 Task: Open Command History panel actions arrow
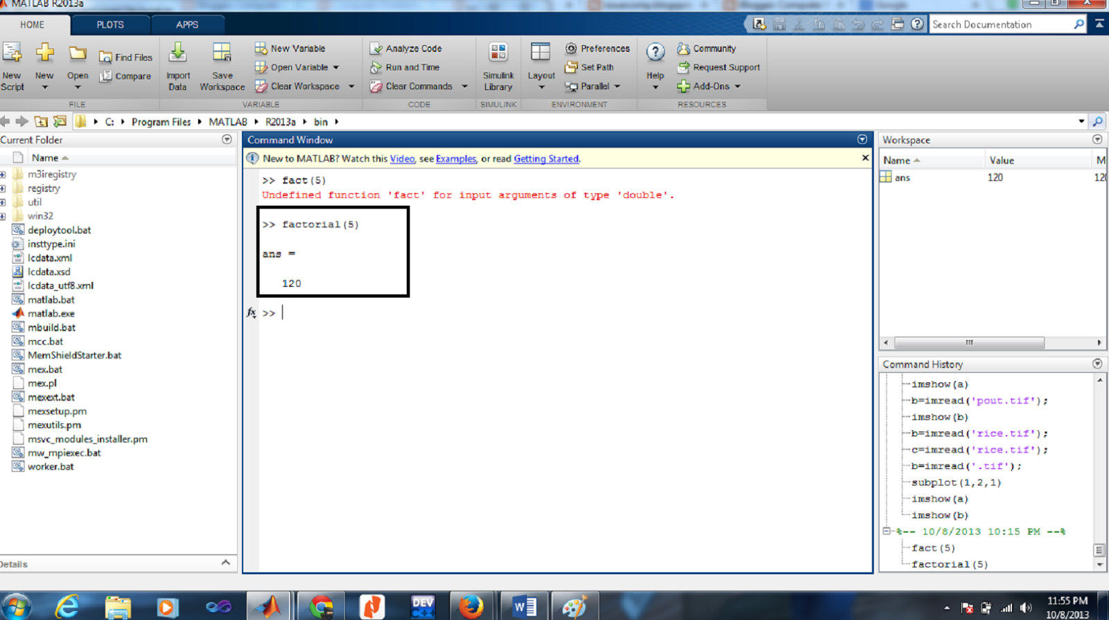pos(1097,364)
